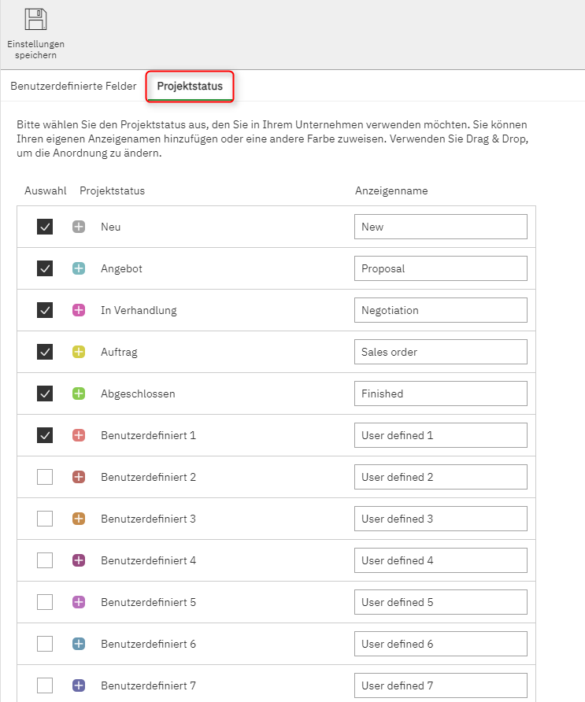Click the Sales order display name field
585x702 pixels.
pos(440,352)
